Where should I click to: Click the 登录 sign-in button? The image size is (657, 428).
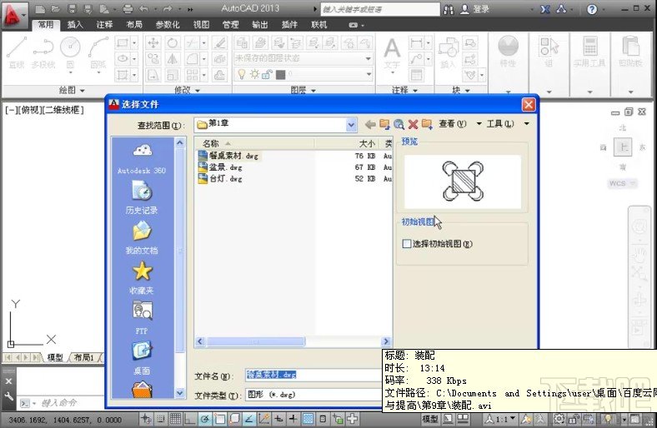tap(475, 9)
